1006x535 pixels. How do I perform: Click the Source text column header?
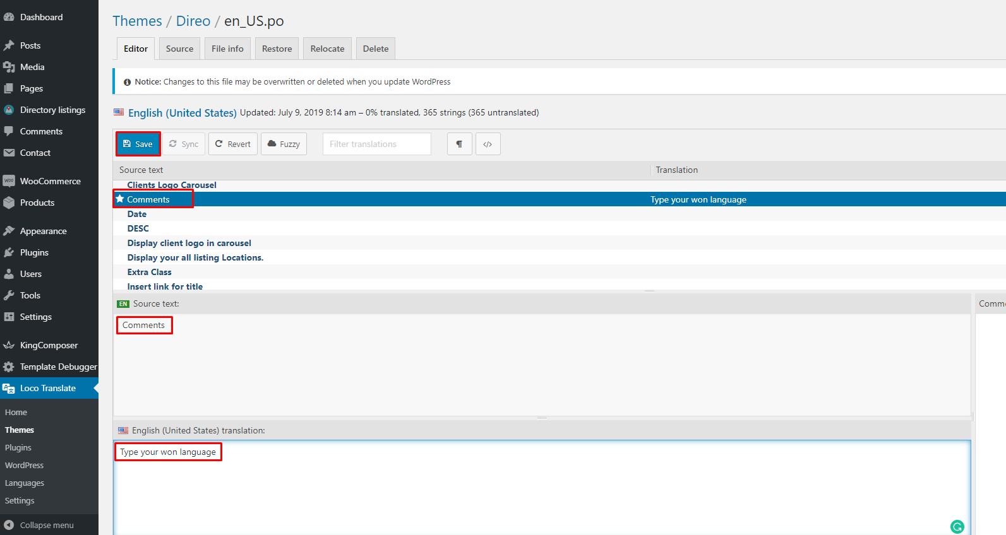(141, 170)
